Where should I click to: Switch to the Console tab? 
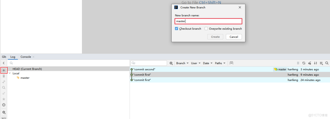click(26, 57)
